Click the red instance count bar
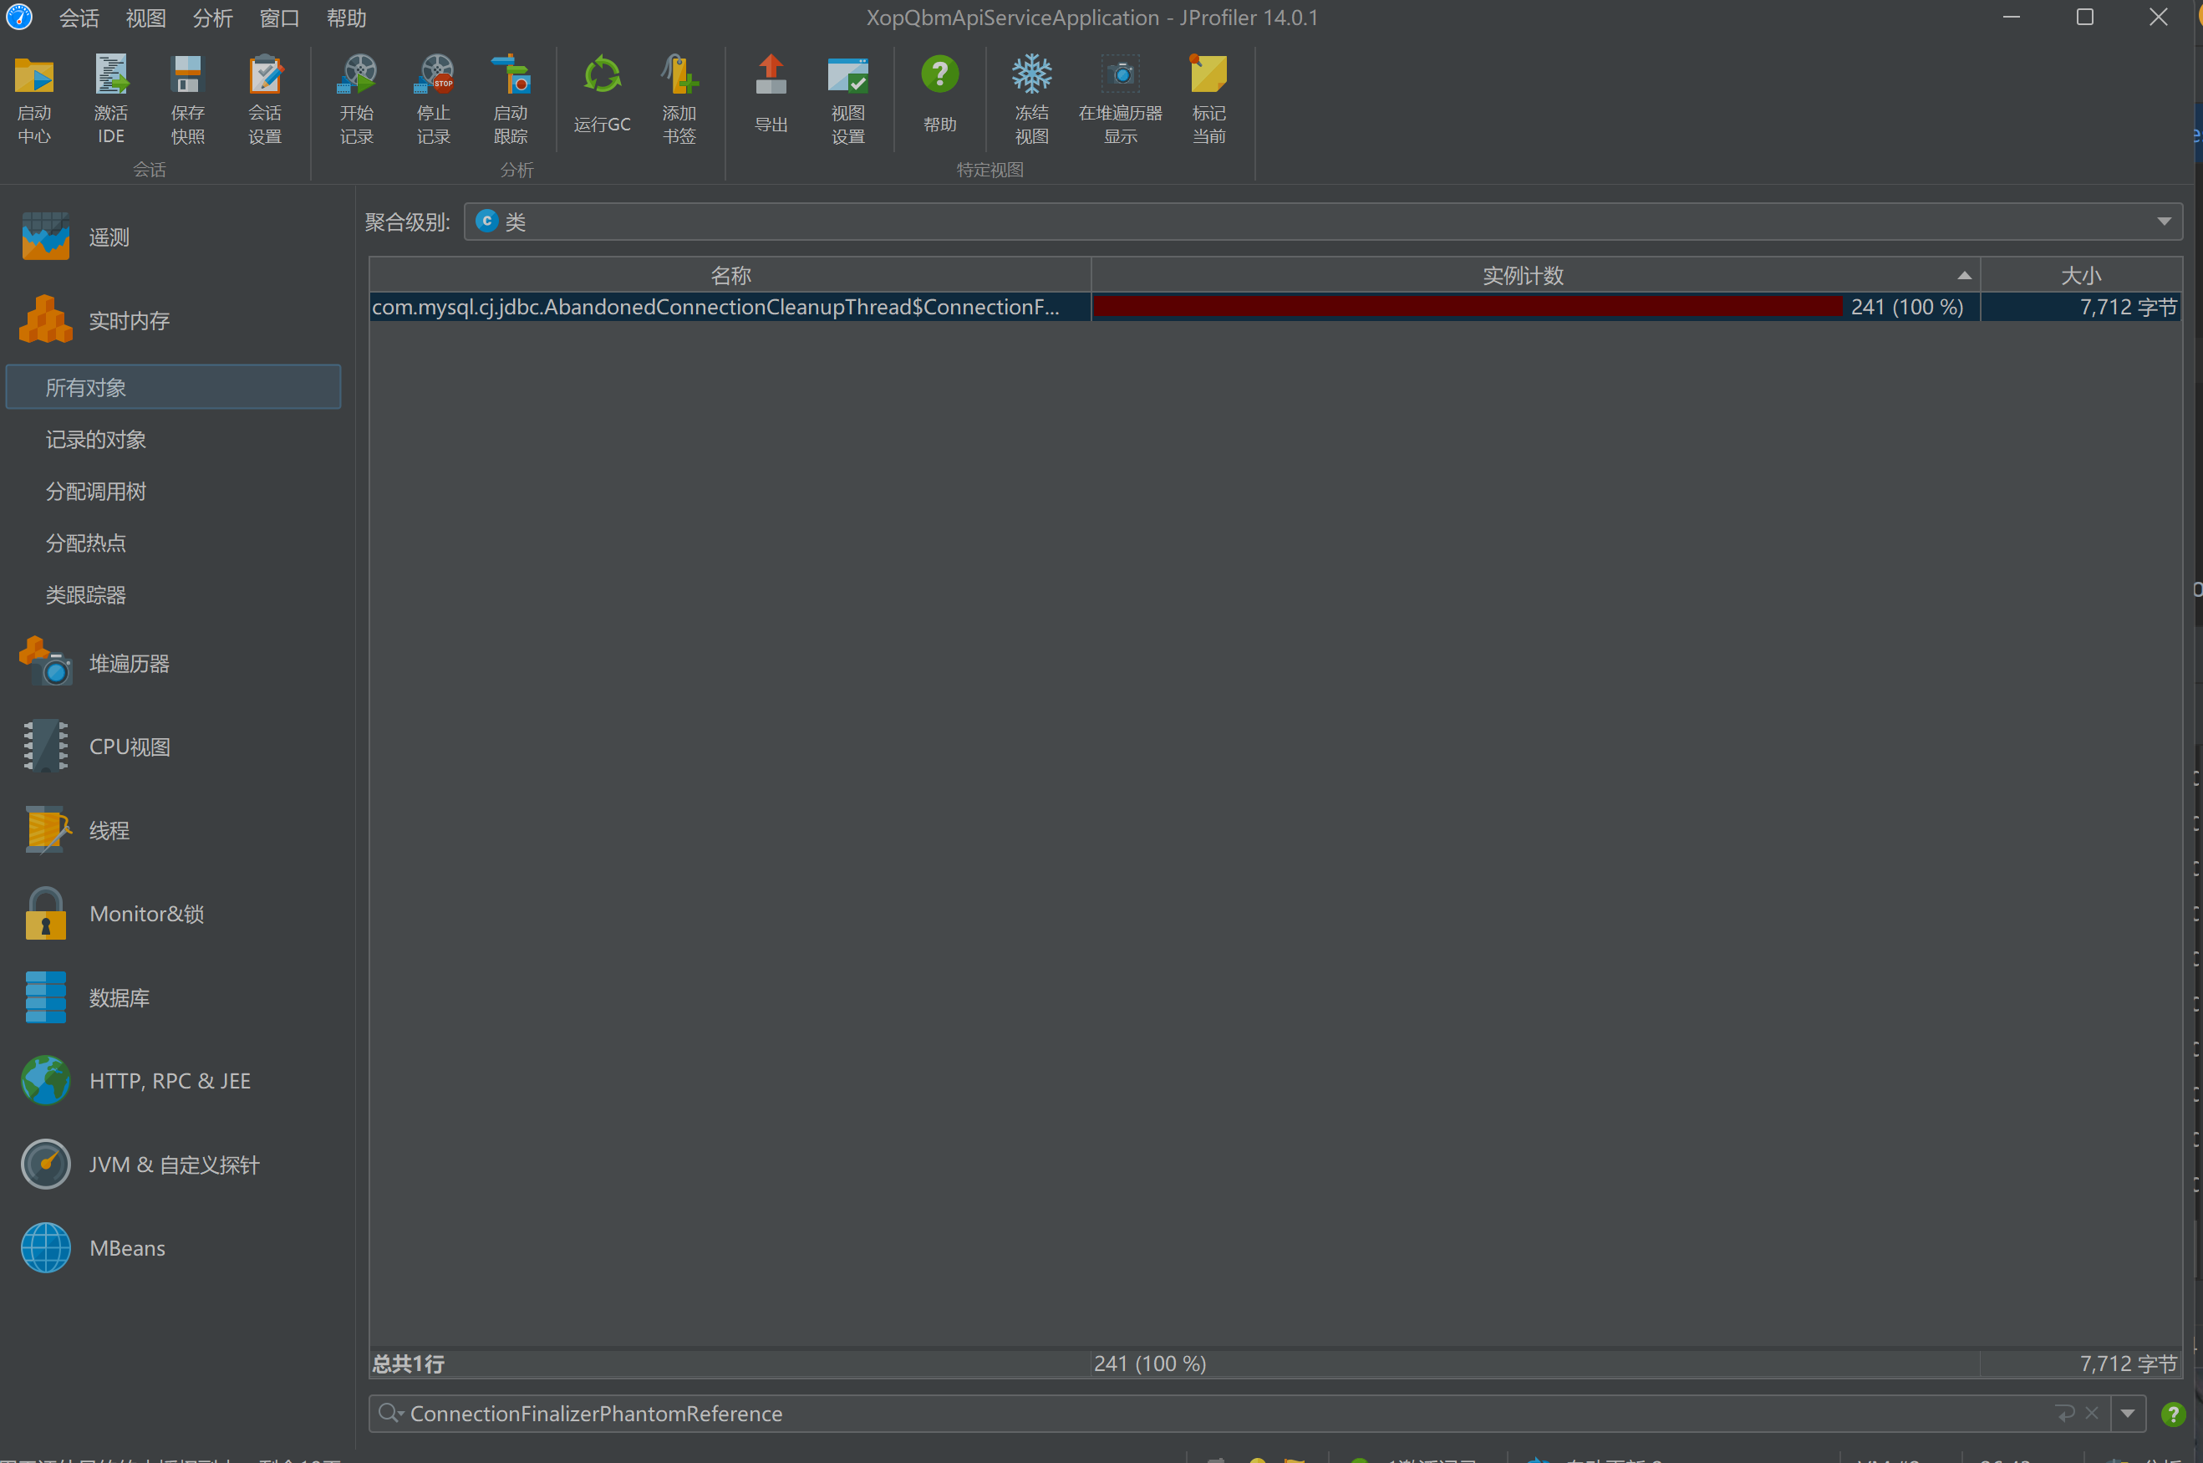The width and height of the screenshot is (2203, 1463). pyautogui.click(x=1466, y=307)
